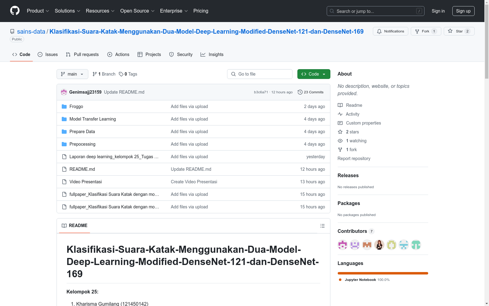Open the 2 stars link
This screenshot has height=306, width=489.
point(352,132)
